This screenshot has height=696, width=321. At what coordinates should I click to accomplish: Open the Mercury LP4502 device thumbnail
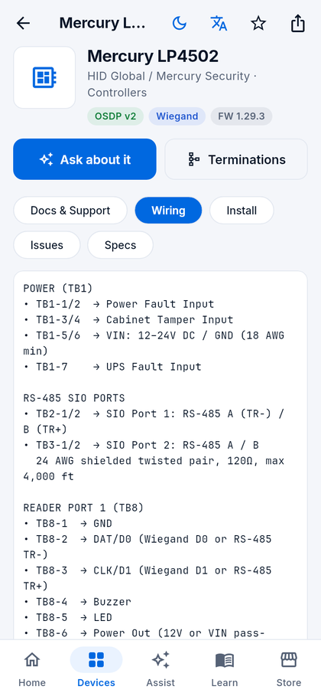point(44,77)
